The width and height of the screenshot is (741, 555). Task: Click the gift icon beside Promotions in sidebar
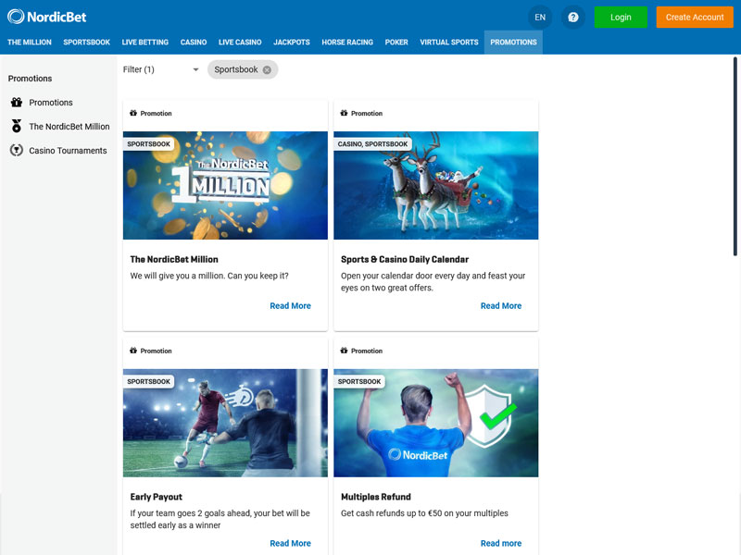(x=17, y=102)
